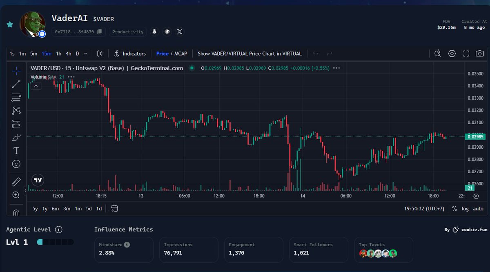Click the undo arrow in the chart toolbar

coord(315,54)
